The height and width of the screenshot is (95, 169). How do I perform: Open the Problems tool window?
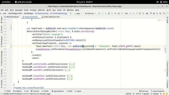point(17,91)
